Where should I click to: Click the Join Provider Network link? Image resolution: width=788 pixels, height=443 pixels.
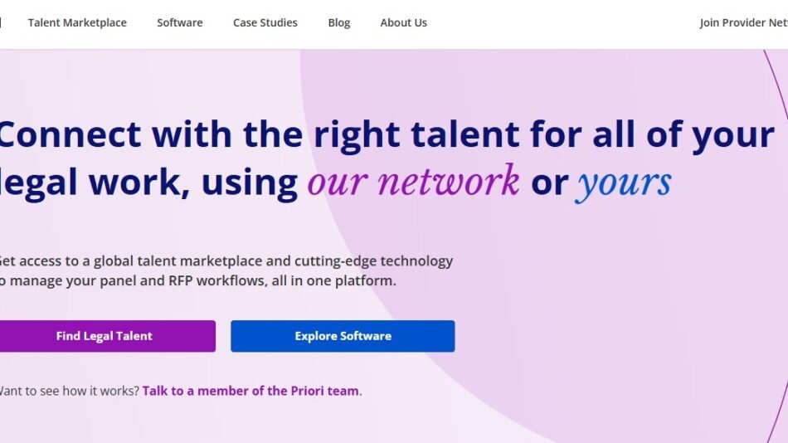pos(743,23)
